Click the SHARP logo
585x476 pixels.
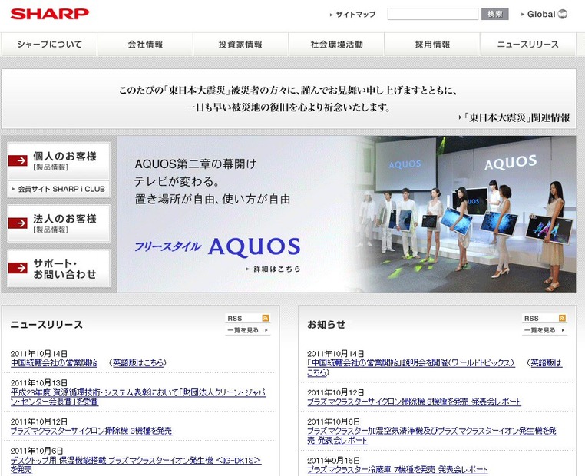coord(50,14)
